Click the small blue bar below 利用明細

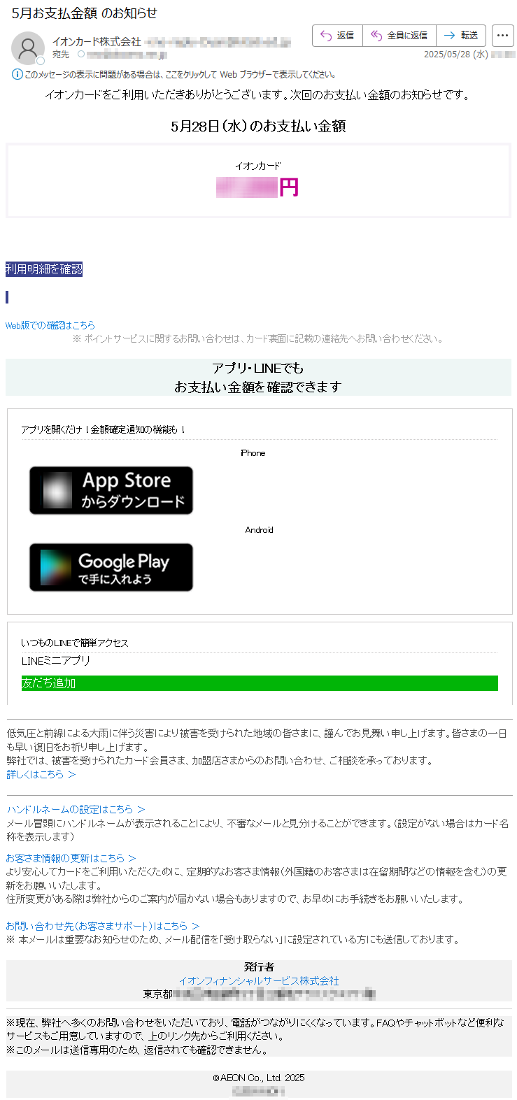click(7, 297)
